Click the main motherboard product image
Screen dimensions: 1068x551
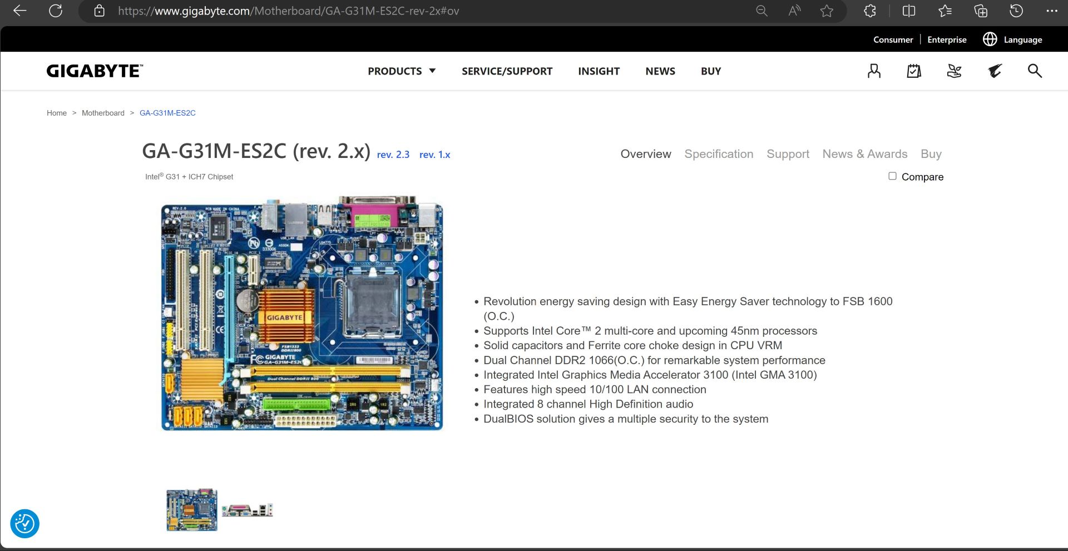click(302, 313)
